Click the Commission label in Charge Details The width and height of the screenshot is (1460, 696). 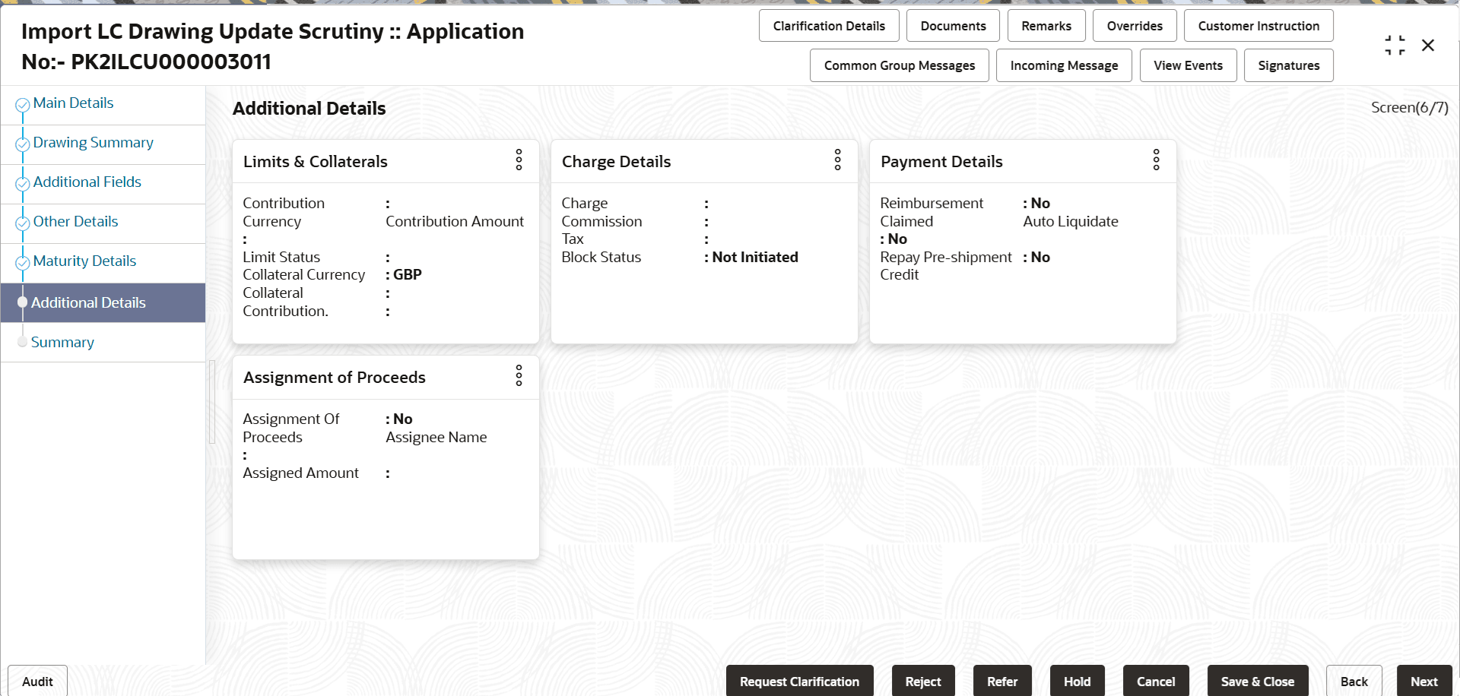coord(601,222)
